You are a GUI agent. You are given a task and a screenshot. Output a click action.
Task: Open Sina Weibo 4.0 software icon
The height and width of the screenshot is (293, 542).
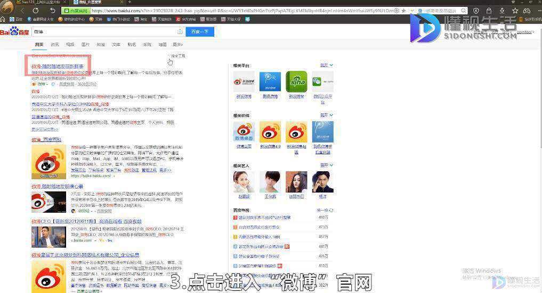click(270, 131)
